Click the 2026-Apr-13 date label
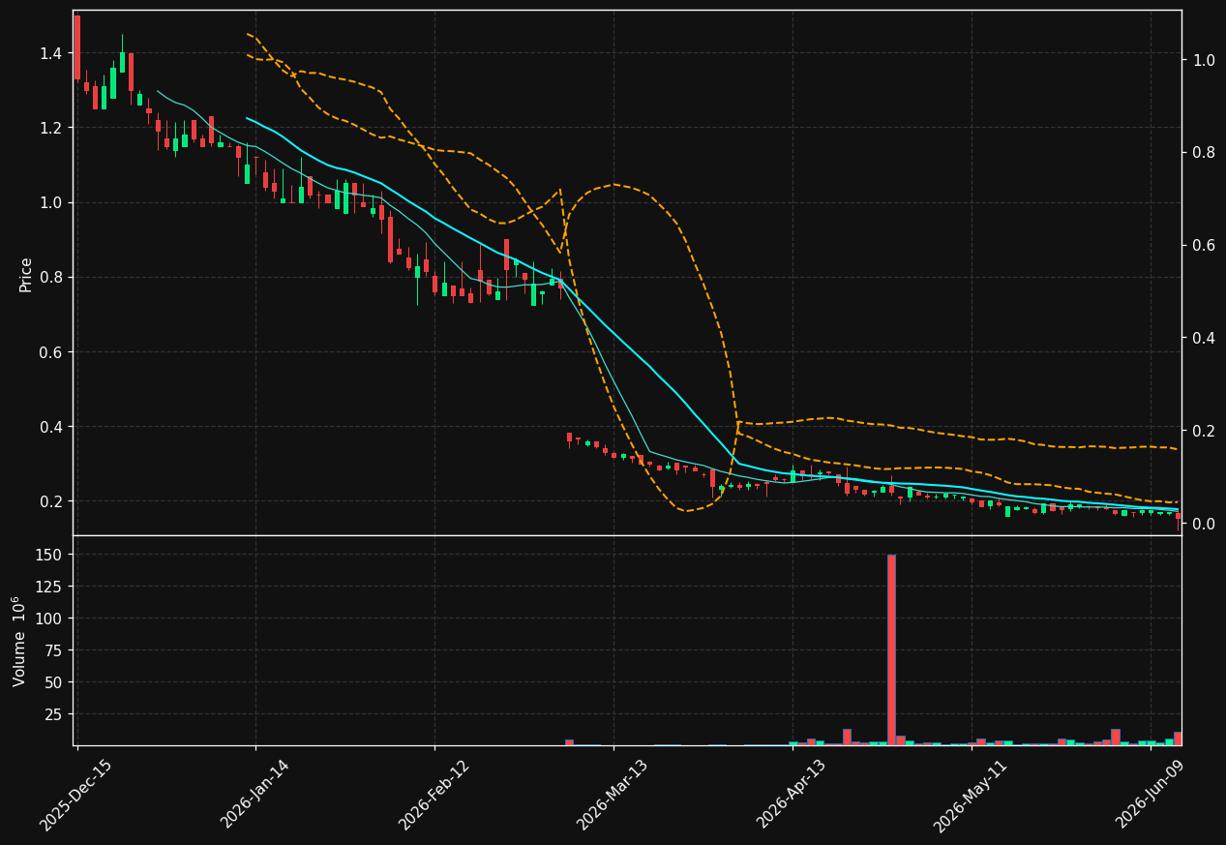Screen dimensions: 1226x845 click(791, 795)
